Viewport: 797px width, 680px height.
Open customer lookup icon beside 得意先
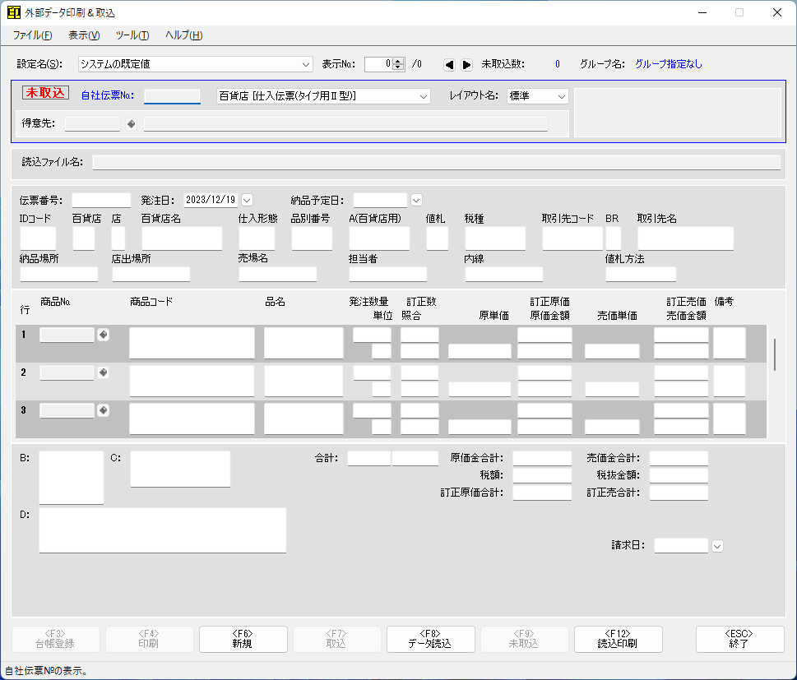tap(131, 124)
